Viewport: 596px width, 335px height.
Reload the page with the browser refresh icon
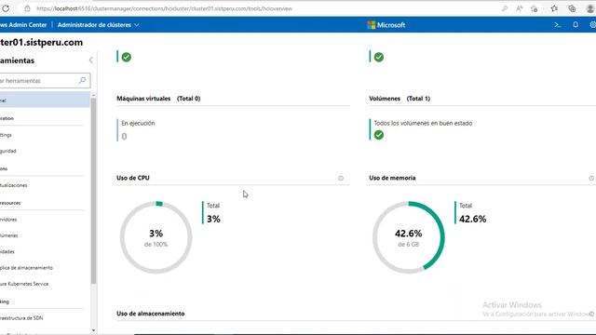click(x=6, y=8)
